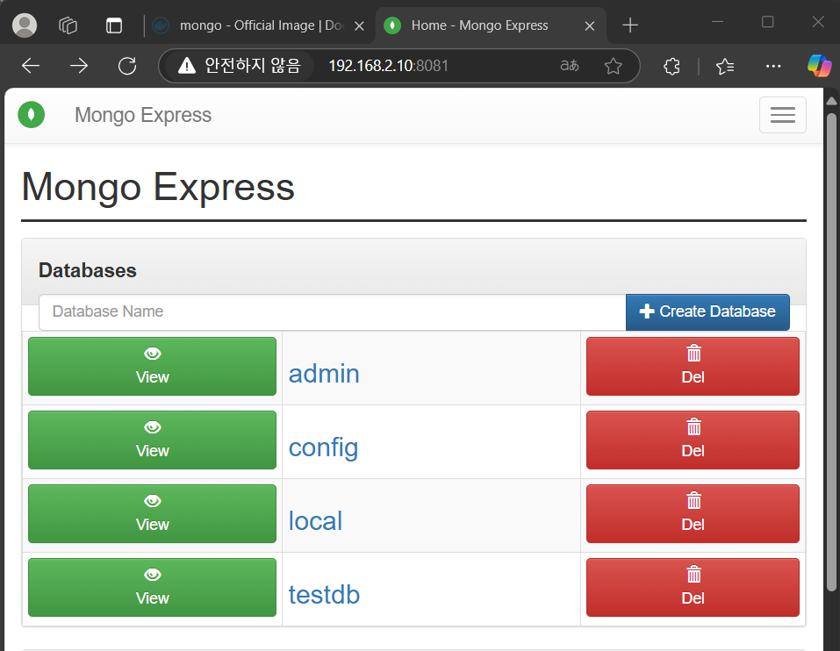Screen dimensions: 840x651
Task: Click the browser profile avatar icon
Action: (x=24, y=25)
